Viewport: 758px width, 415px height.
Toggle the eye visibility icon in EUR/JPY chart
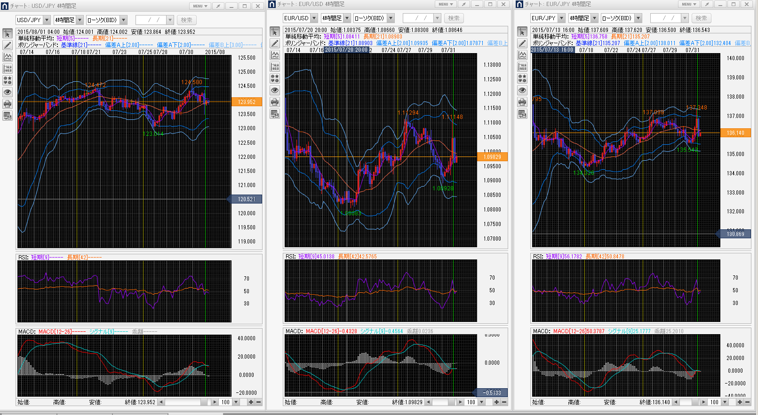coord(522,90)
